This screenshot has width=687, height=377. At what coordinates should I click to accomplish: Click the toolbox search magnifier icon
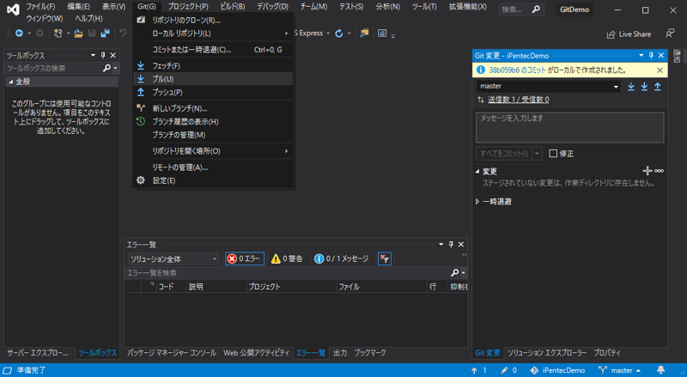(x=106, y=68)
